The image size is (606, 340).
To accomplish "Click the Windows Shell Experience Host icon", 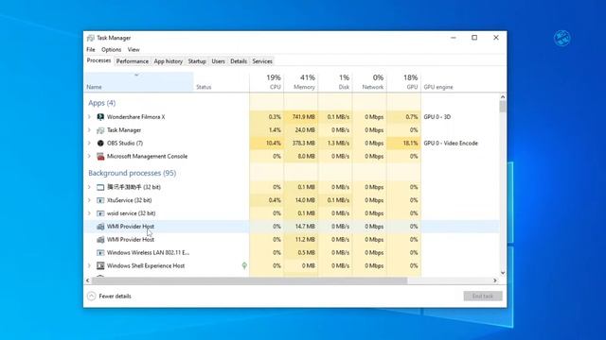I will point(100,265).
